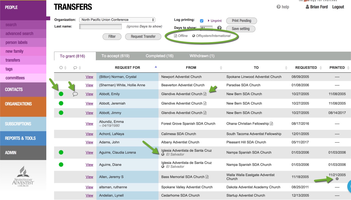Click the offline document icon next to Glendive Adventist Church
Screen dimensions: 351x200
pyautogui.click(x=205, y=94)
